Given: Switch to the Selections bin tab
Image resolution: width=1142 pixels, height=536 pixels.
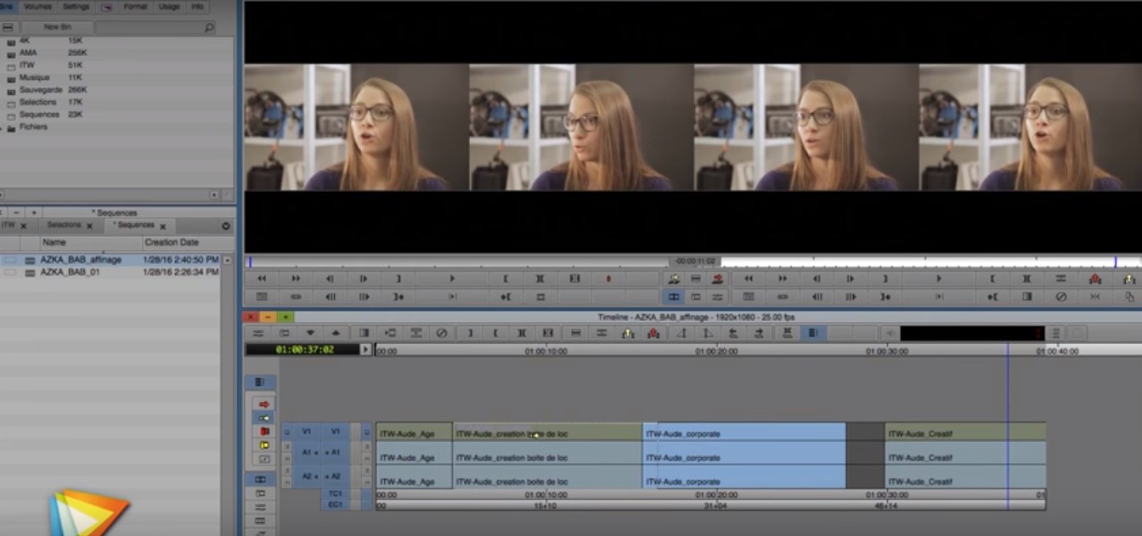Looking at the screenshot, I should [65, 225].
